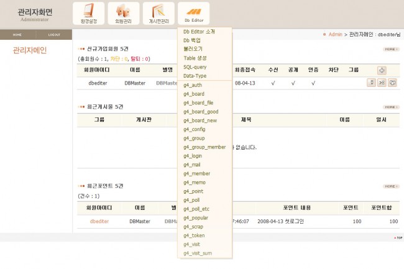Open the Admin breadcrumb link
The width and height of the screenshot is (404, 269).
point(335,35)
